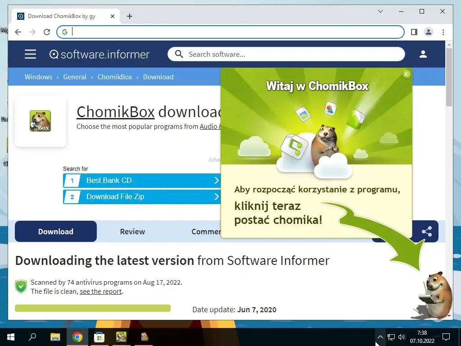Open the notification center
The image size is (461, 346).
(x=446, y=337)
